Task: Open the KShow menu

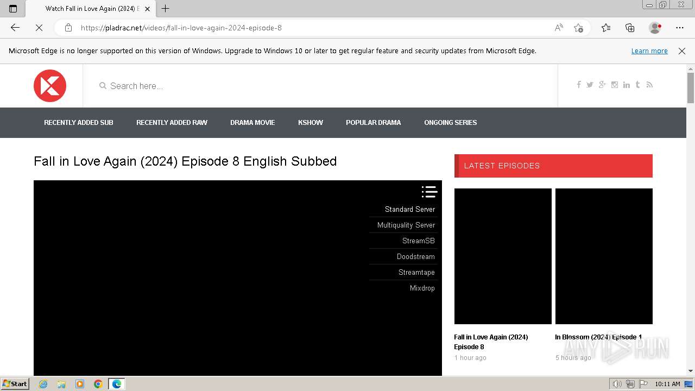Action: click(311, 123)
